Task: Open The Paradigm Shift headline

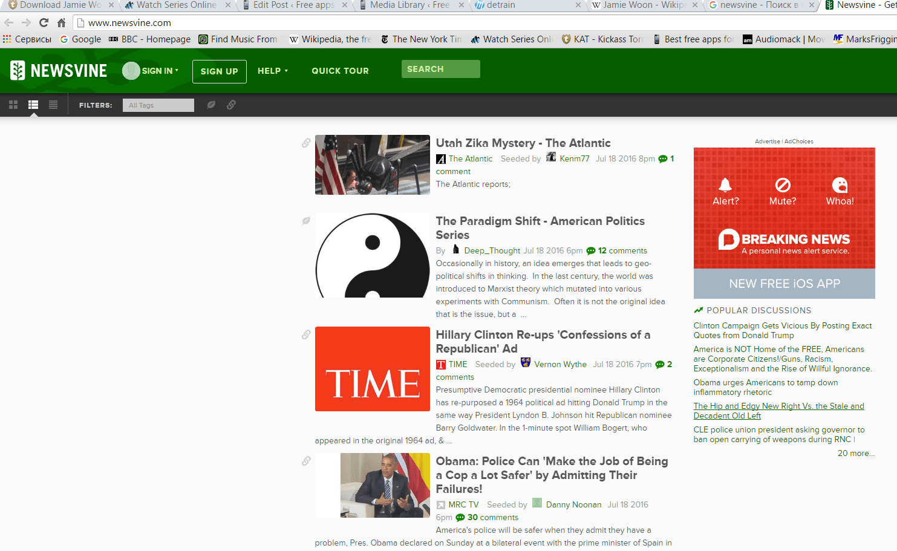Action: tap(540, 228)
